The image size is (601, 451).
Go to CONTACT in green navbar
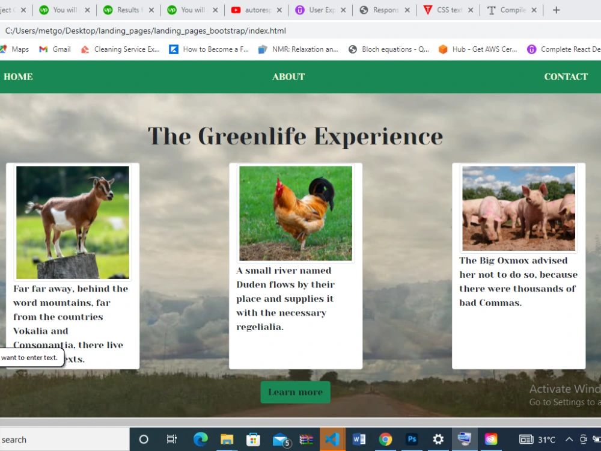click(x=566, y=77)
